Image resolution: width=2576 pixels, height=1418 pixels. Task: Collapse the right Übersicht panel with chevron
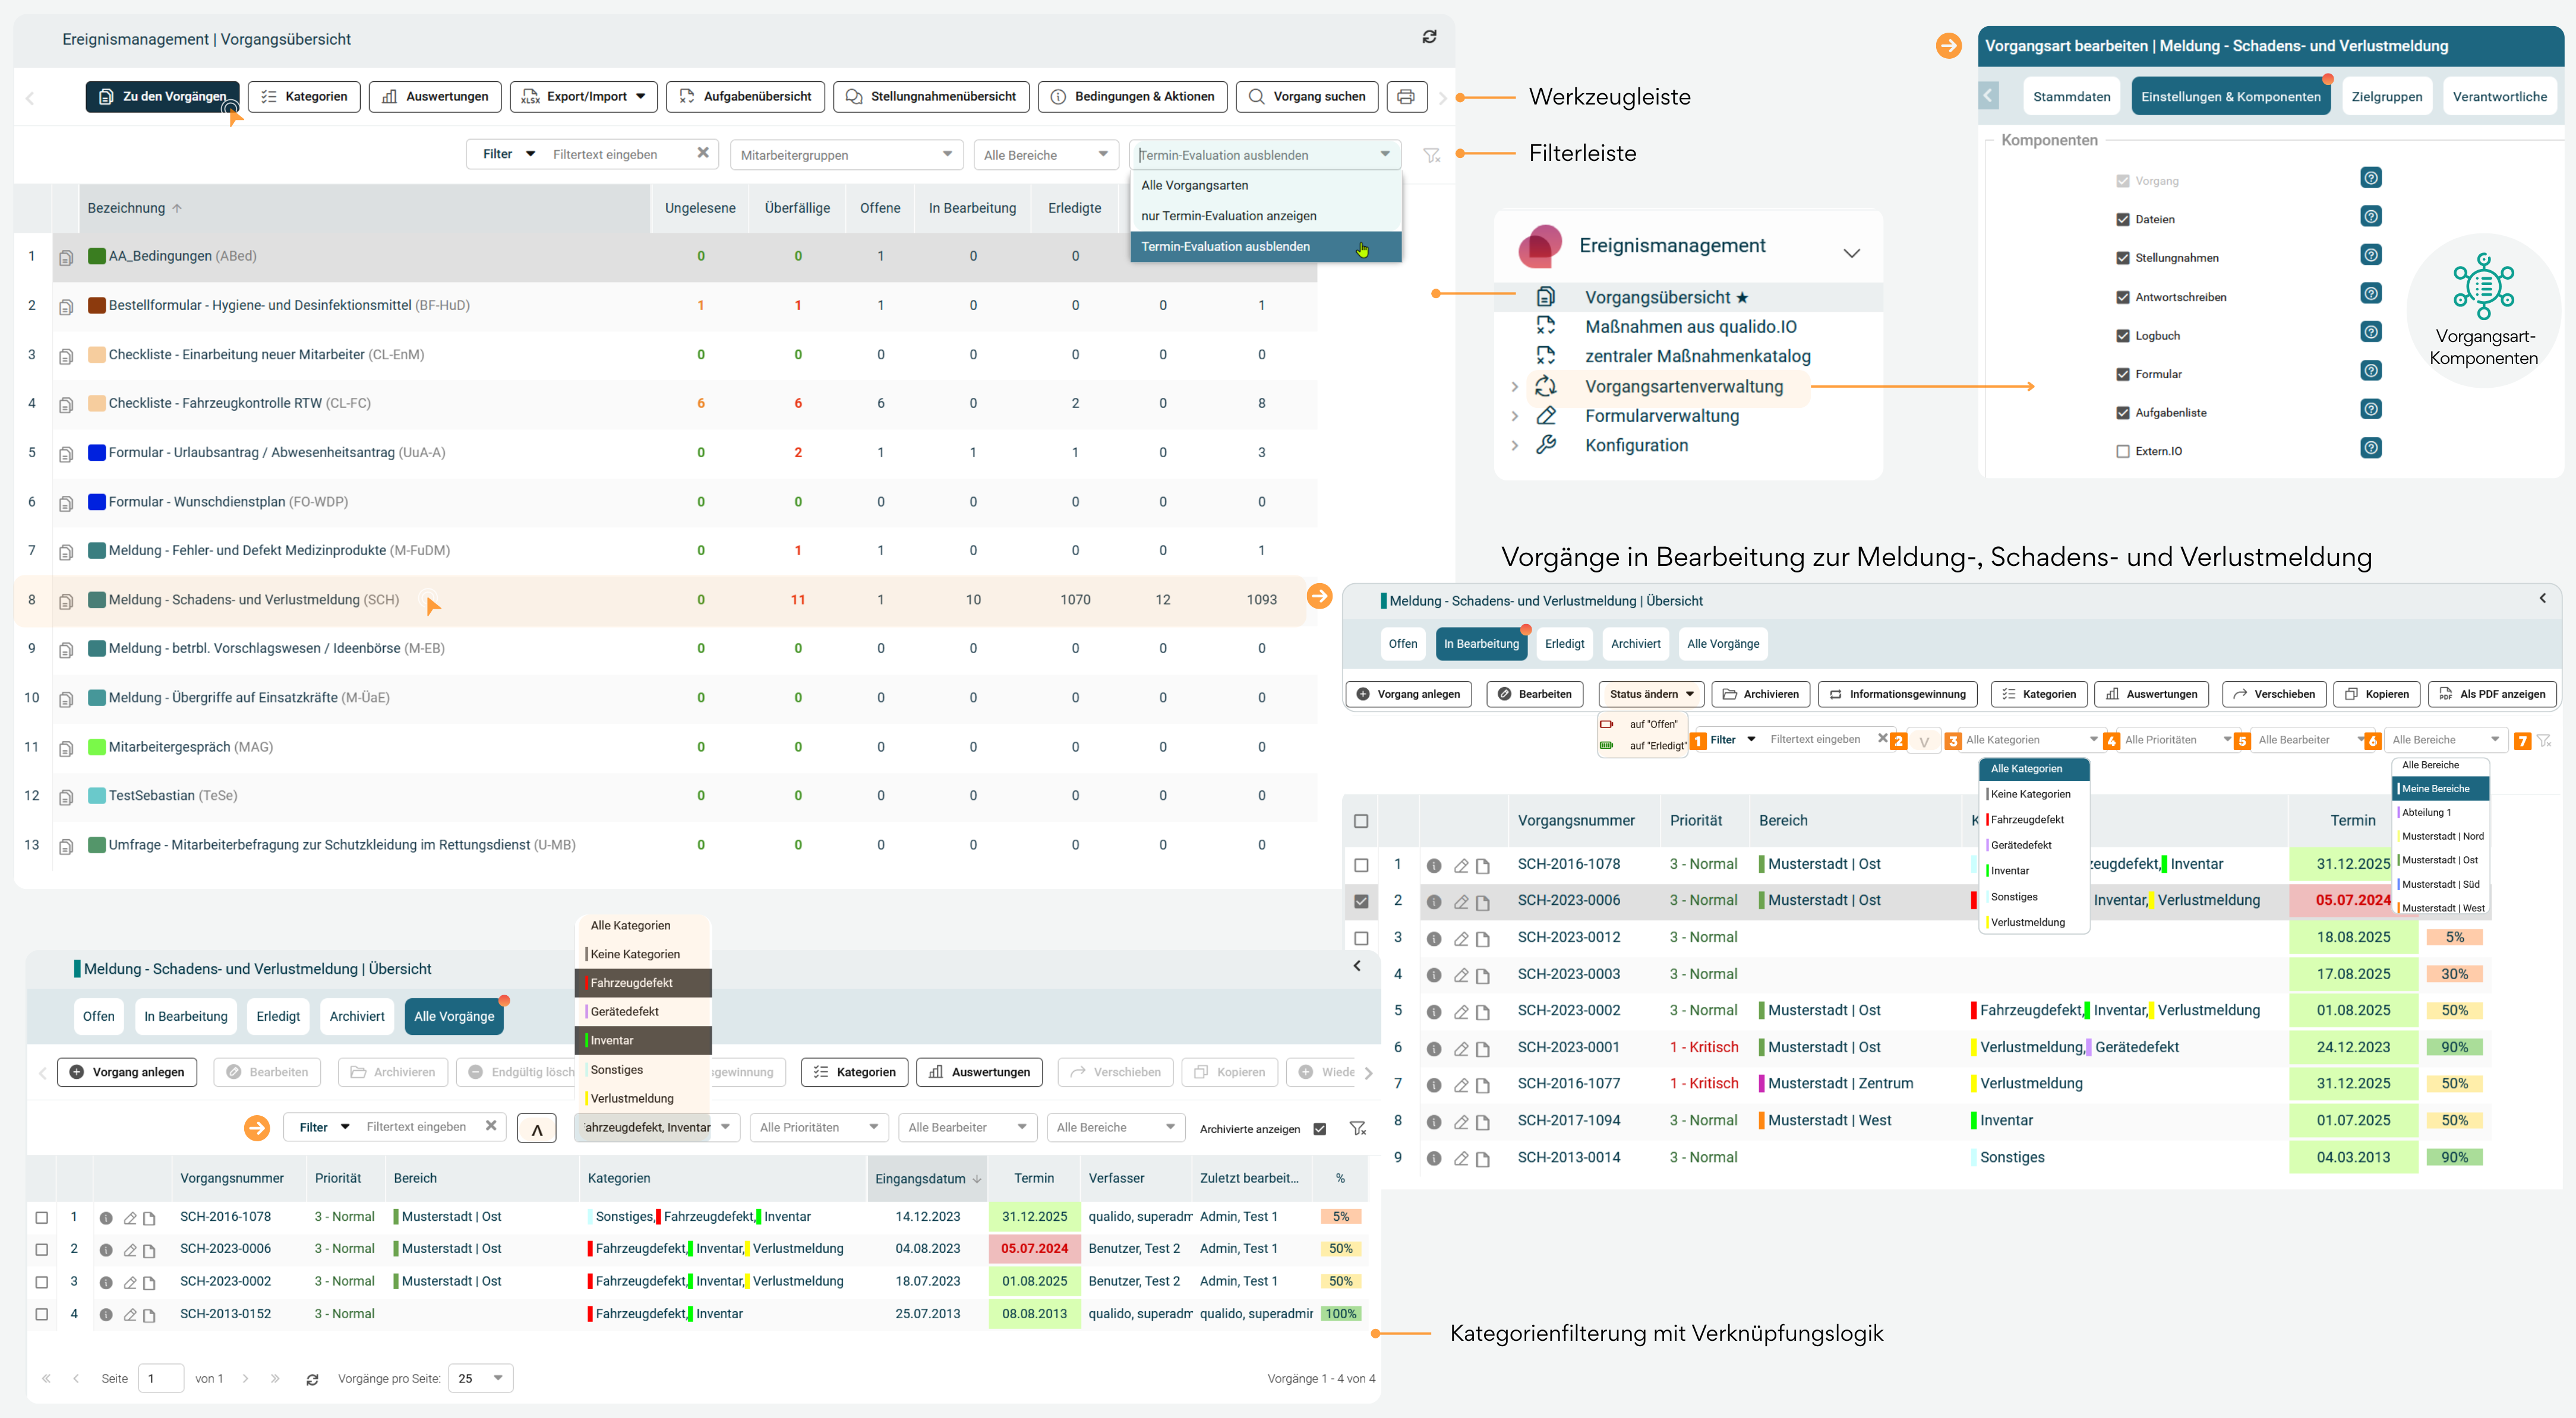[2543, 597]
